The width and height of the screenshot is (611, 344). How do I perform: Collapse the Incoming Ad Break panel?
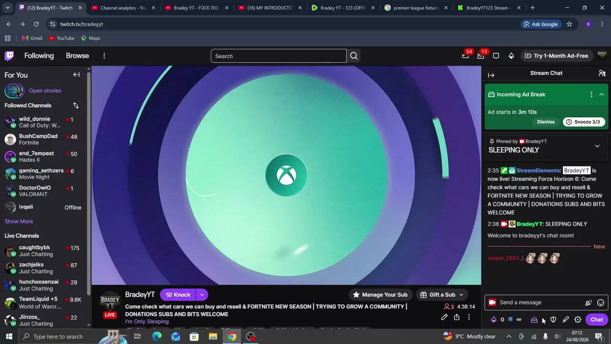pos(601,95)
